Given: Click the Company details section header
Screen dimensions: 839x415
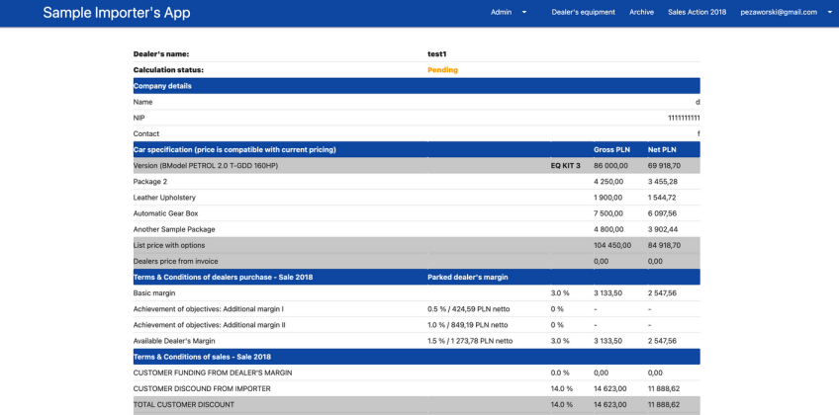Looking at the screenshot, I should (163, 86).
